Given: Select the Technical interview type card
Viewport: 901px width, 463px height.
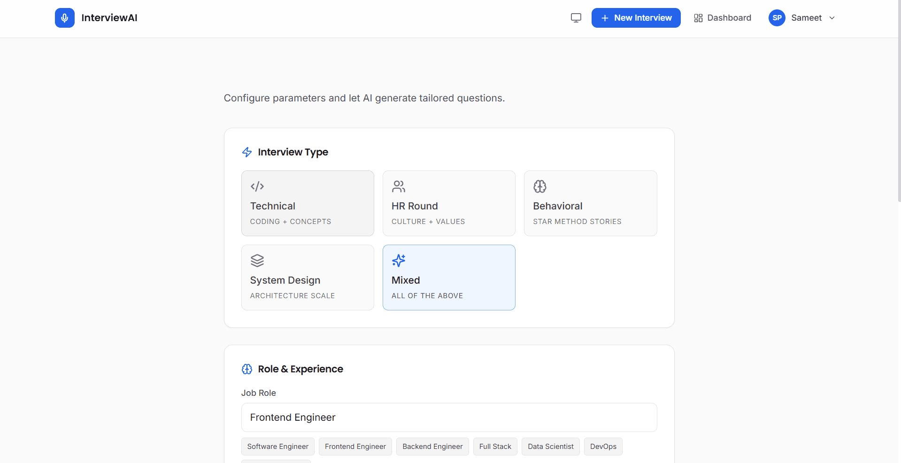Looking at the screenshot, I should (x=308, y=203).
